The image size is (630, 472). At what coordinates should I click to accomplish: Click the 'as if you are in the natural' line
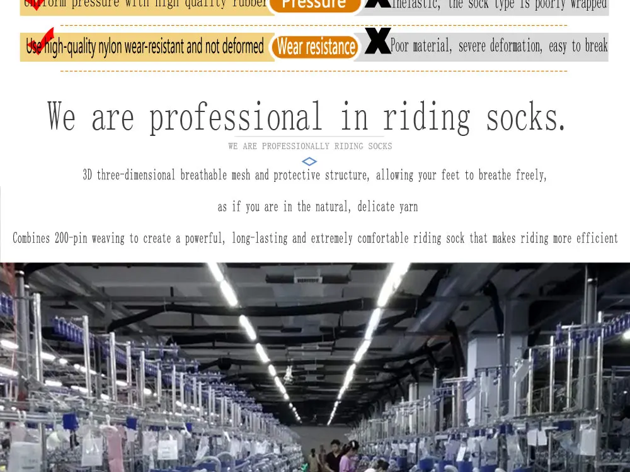click(x=318, y=206)
